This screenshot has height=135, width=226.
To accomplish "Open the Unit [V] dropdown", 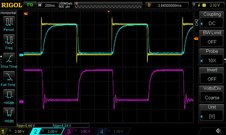I will (x=212, y=112).
